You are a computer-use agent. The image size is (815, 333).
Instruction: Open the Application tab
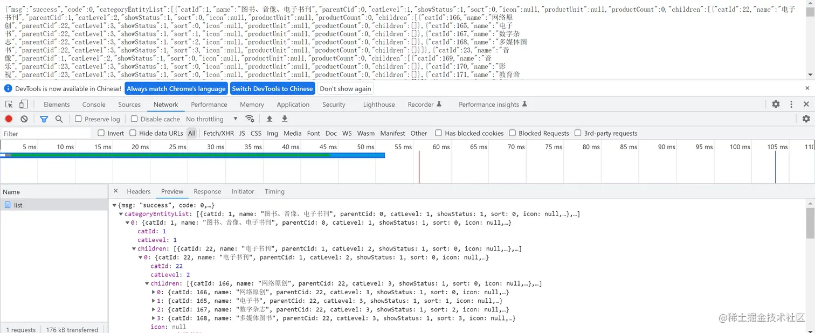293,105
